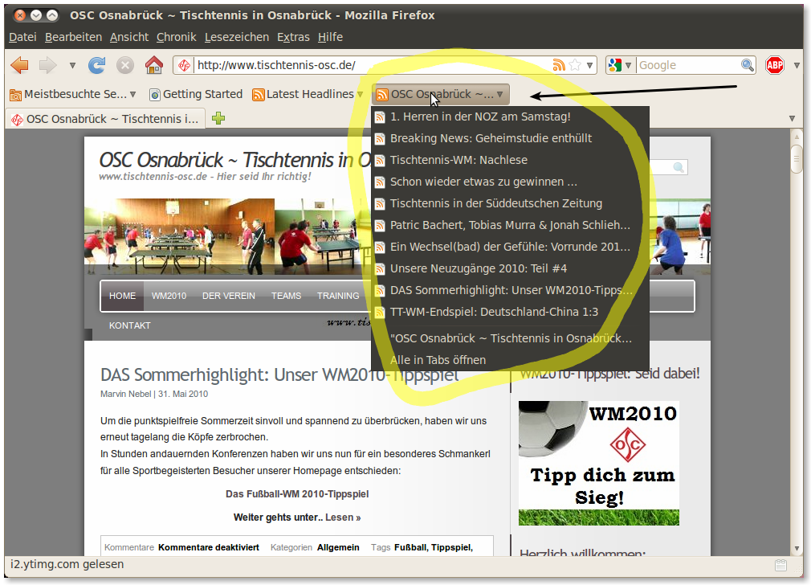Image resolution: width=811 pixels, height=585 pixels.
Task: Click the 'Lesen »' read more link
Action: click(x=343, y=517)
